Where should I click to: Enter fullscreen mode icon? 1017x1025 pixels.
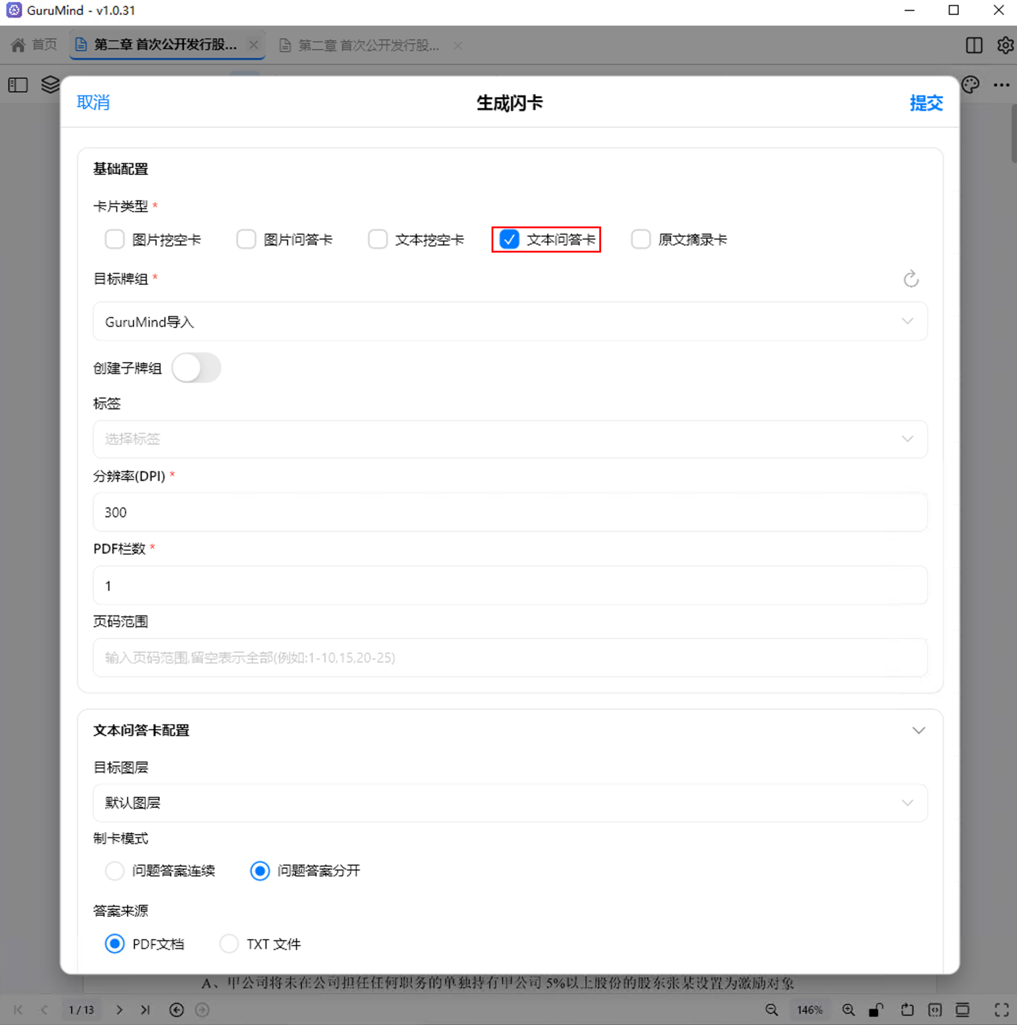tap(1001, 1009)
